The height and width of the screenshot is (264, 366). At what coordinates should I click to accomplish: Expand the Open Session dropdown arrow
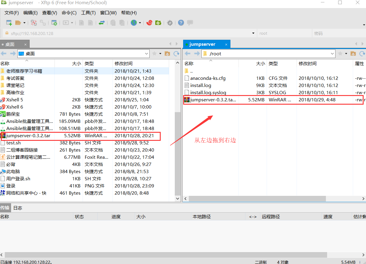(25, 23)
